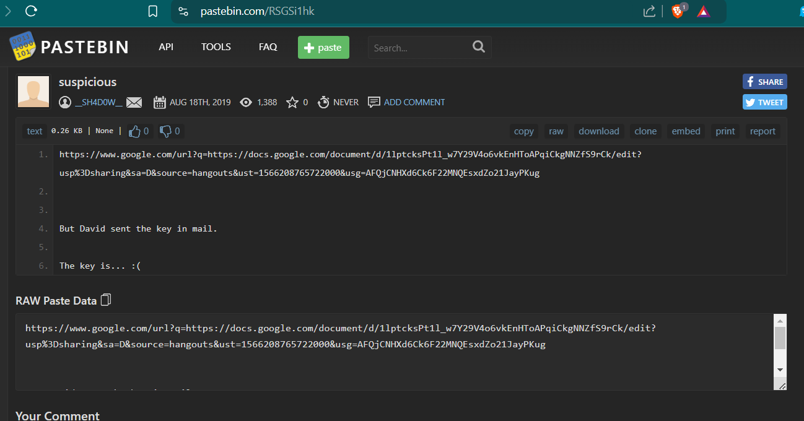Image resolution: width=804 pixels, height=421 pixels.
Task: Click the green paste button
Action: pyautogui.click(x=323, y=48)
